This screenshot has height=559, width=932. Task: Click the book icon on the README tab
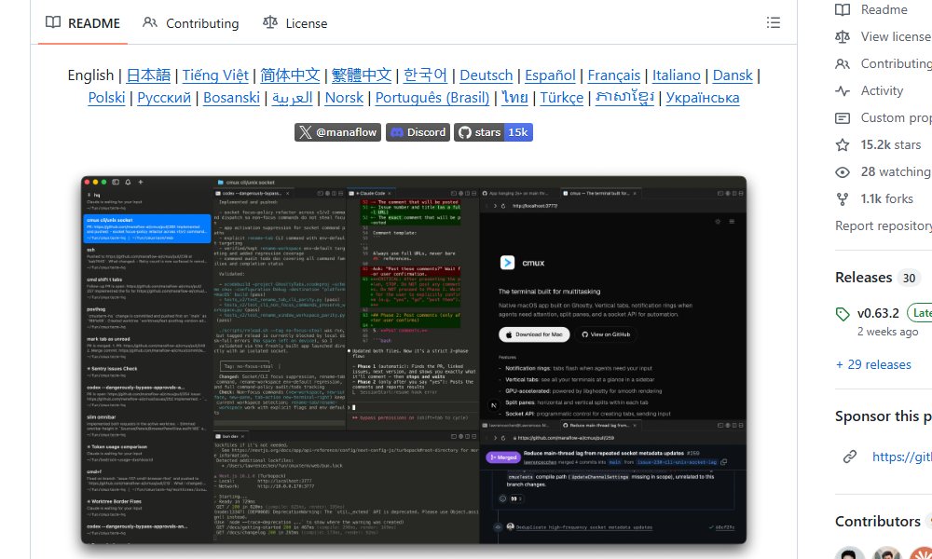click(52, 22)
